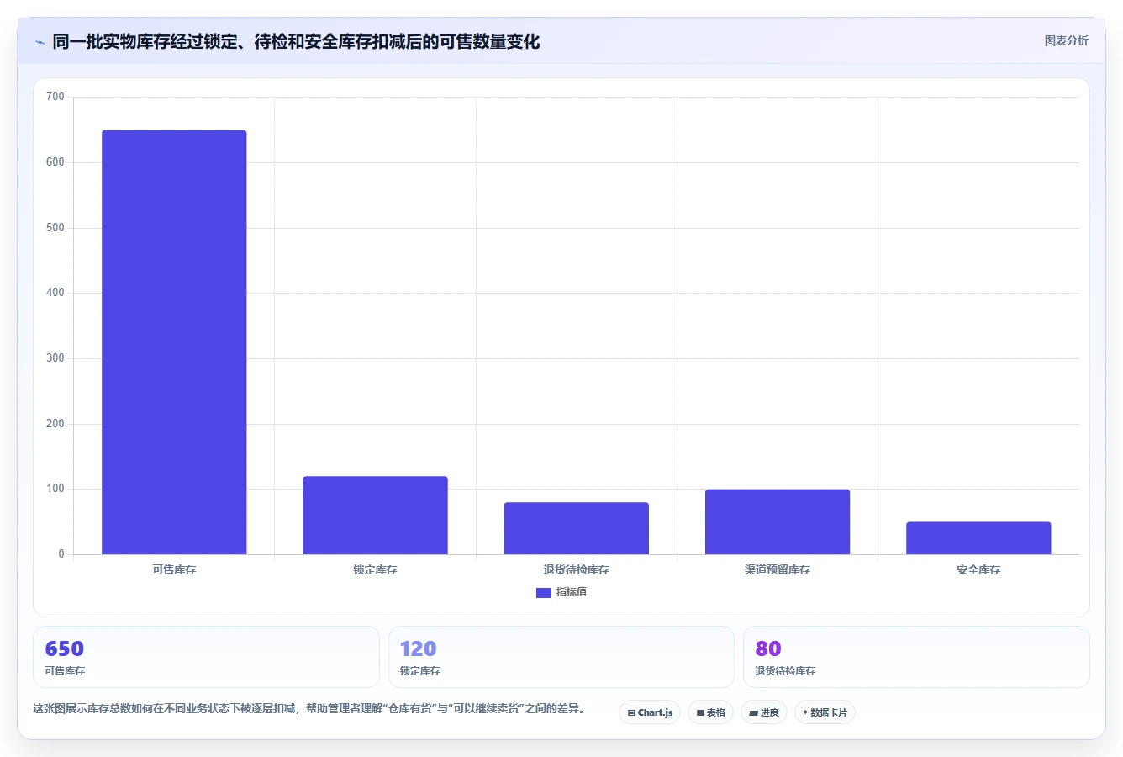This screenshot has height=757, width=1123.
Task: Click the 图表分析 label
Action: [1066, 40]
